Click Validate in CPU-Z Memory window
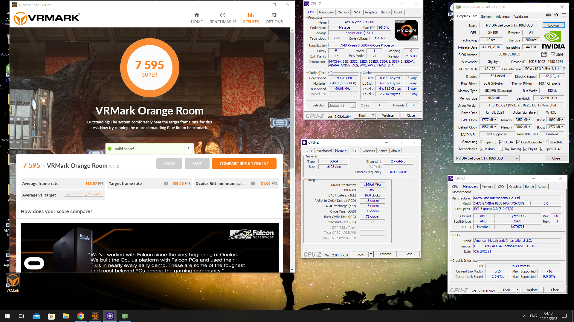Image resolution: width=574 pixels, height=322 pixels. 385,254
